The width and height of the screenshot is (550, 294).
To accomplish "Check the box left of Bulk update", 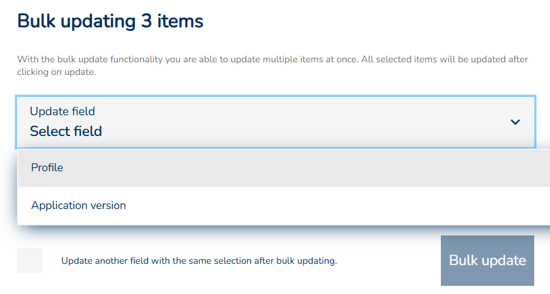I will (x=30, y=261).
